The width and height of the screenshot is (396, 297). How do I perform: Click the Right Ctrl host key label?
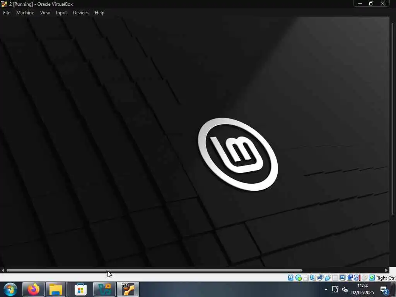click(x=386, y=278)
